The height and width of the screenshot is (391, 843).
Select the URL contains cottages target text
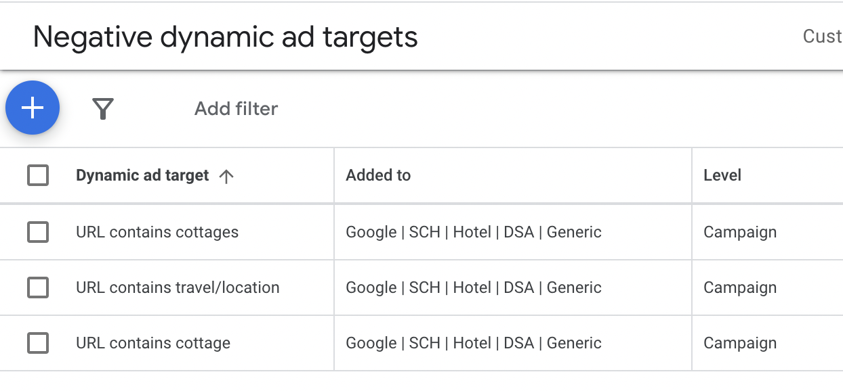coord(157,232)
